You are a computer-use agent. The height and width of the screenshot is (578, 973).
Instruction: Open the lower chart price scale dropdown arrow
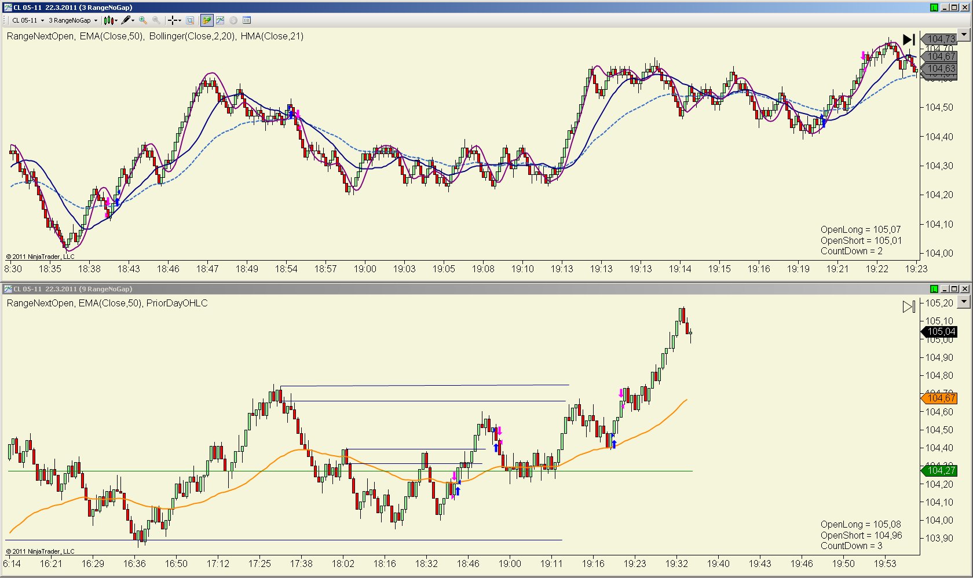(964, 302)
